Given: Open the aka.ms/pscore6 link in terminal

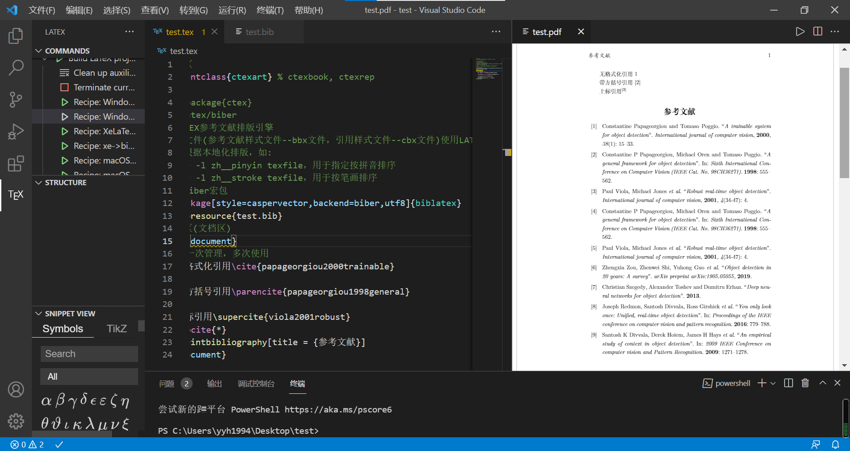Looking at the screenshot, I should (338, 409).
